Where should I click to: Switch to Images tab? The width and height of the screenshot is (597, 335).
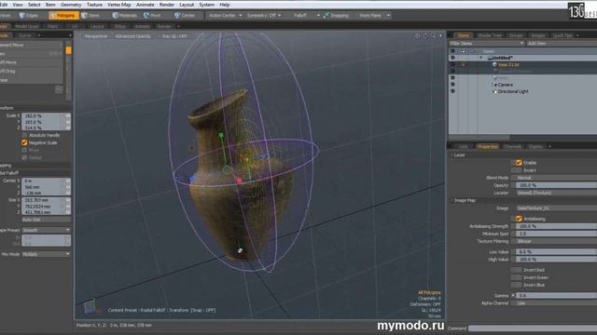538,35
